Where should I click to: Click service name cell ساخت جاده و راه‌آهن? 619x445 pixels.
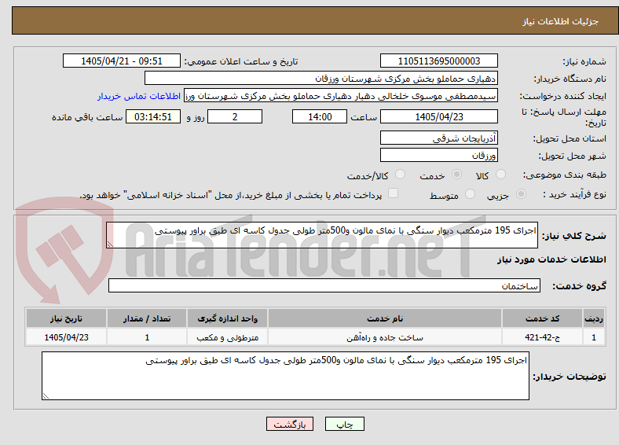tap(385, 337)
